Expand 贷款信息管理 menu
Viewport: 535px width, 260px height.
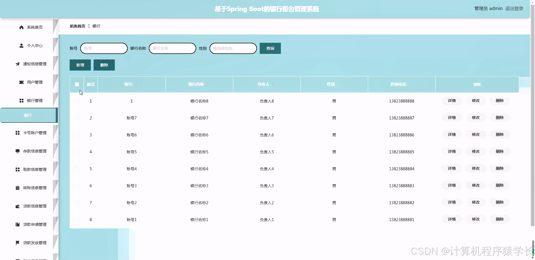[29, 206]
